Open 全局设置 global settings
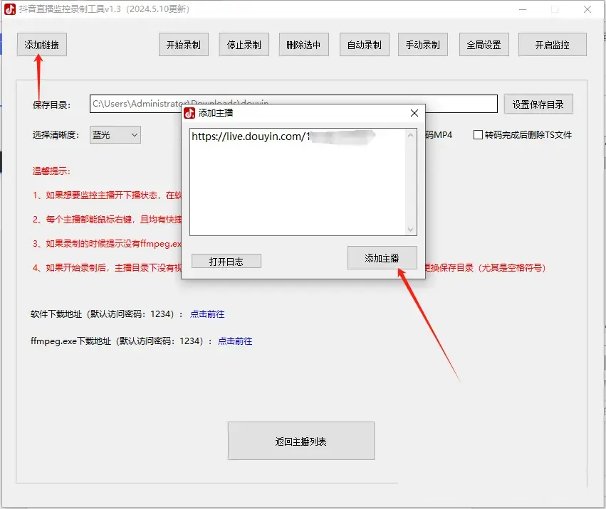606x509 pixels. click(484, 45)
